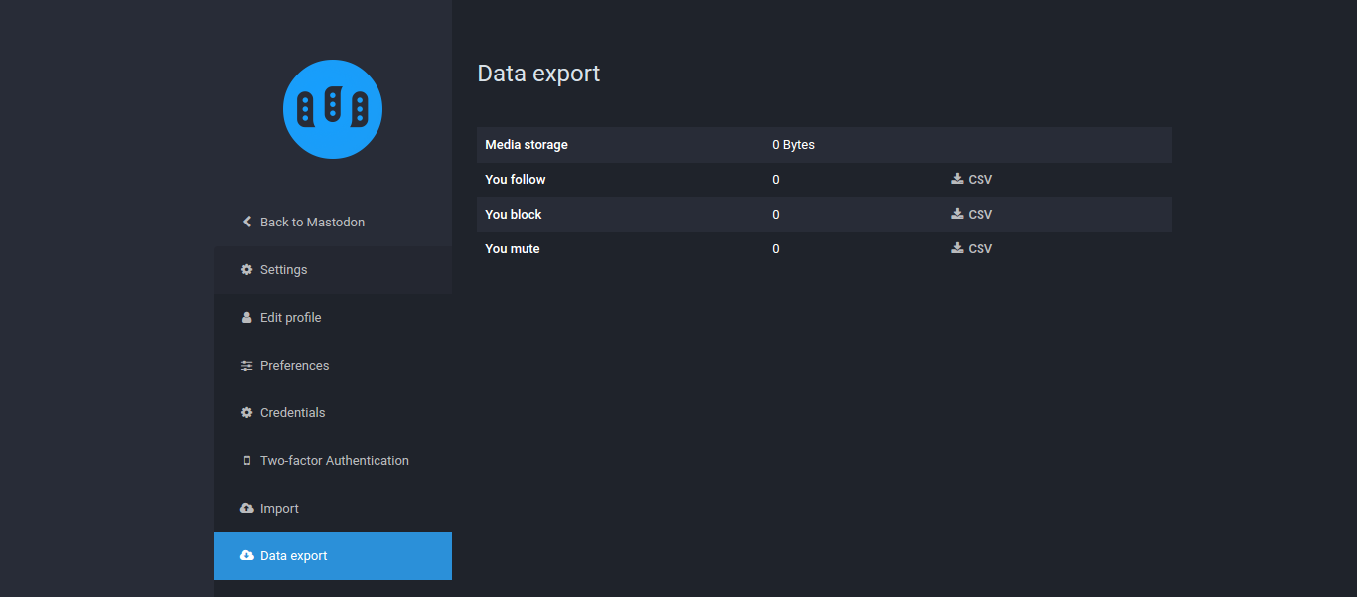The height and width of the screenshot is (597, 1357).
Task: Open the Credentials page
Action: [333, 413]
